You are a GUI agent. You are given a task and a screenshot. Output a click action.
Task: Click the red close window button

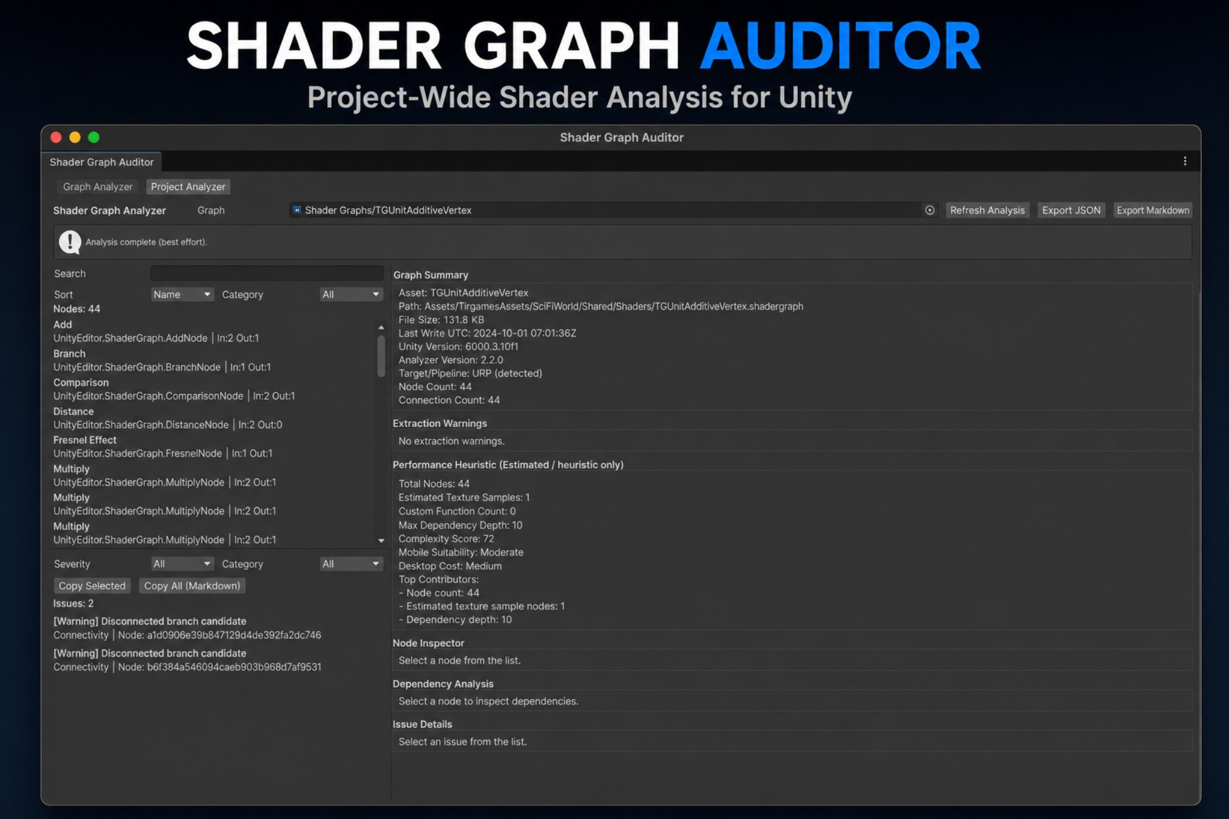click(56, 137)
